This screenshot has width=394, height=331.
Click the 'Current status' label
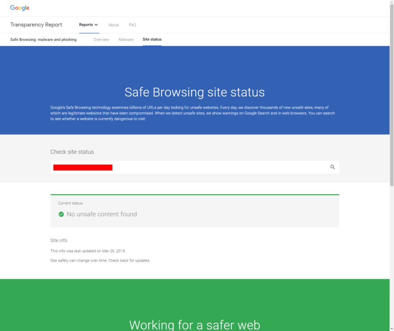70,203
